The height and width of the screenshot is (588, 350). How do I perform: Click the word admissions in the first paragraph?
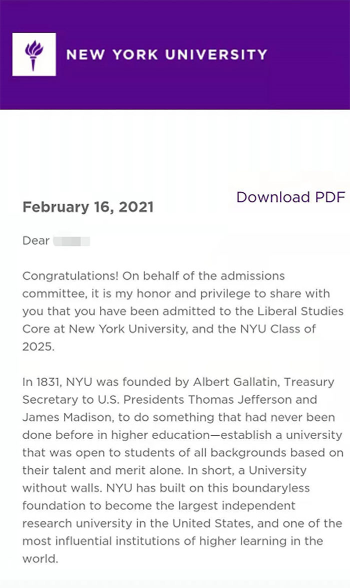pyautogui.click(x=252, y=276)
